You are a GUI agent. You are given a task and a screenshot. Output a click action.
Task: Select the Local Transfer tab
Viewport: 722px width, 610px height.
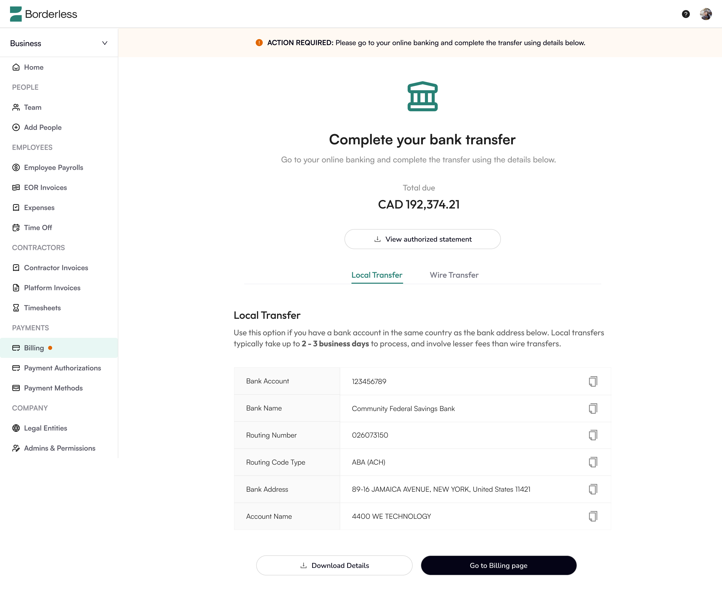click(x=377, y=275)
